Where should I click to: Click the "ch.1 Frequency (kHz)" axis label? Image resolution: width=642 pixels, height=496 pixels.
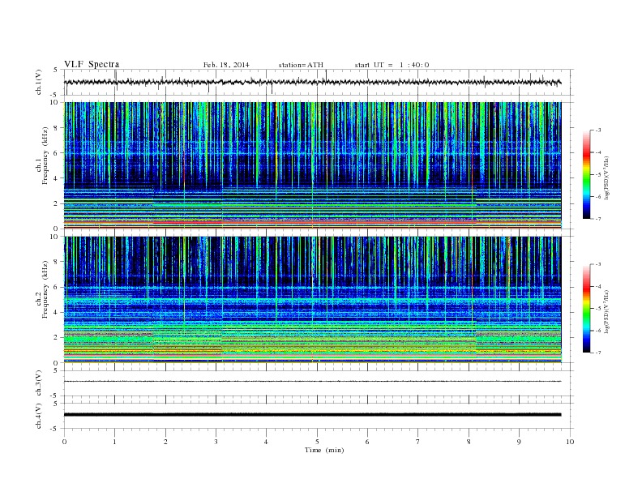[41, 156]
